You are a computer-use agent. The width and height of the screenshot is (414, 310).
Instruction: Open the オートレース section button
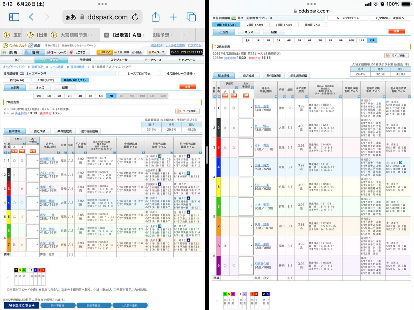57,52
